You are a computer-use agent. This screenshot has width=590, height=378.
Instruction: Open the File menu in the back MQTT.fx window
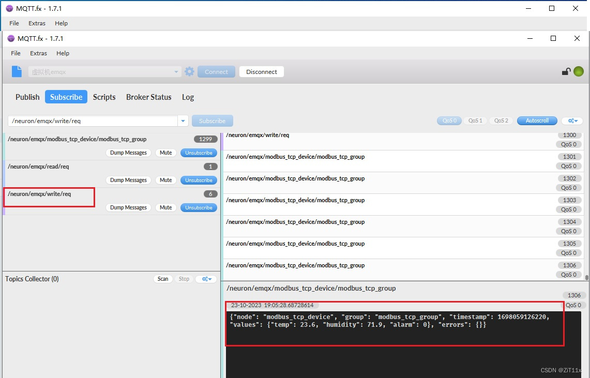[x=14, y=23]
